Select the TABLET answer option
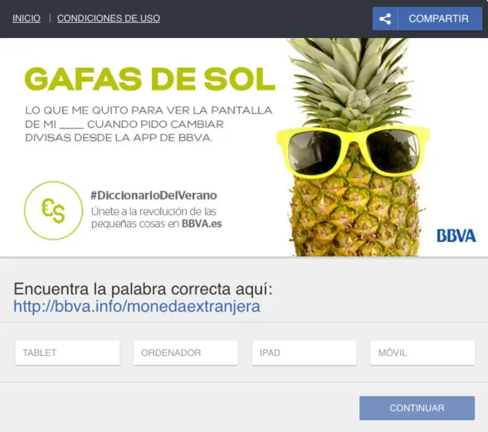The image size is (488, 432). [67, 353]
